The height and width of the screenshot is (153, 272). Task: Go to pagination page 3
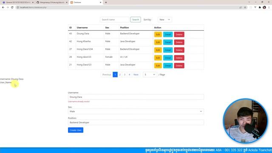click(x=125, y=75)
